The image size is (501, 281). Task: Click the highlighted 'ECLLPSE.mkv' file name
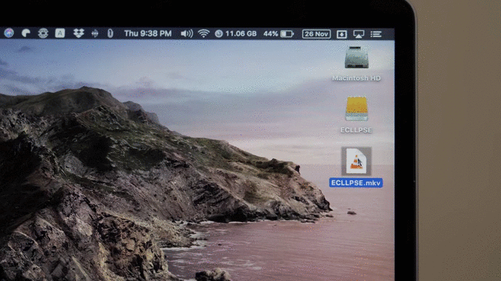pos(356,183)
